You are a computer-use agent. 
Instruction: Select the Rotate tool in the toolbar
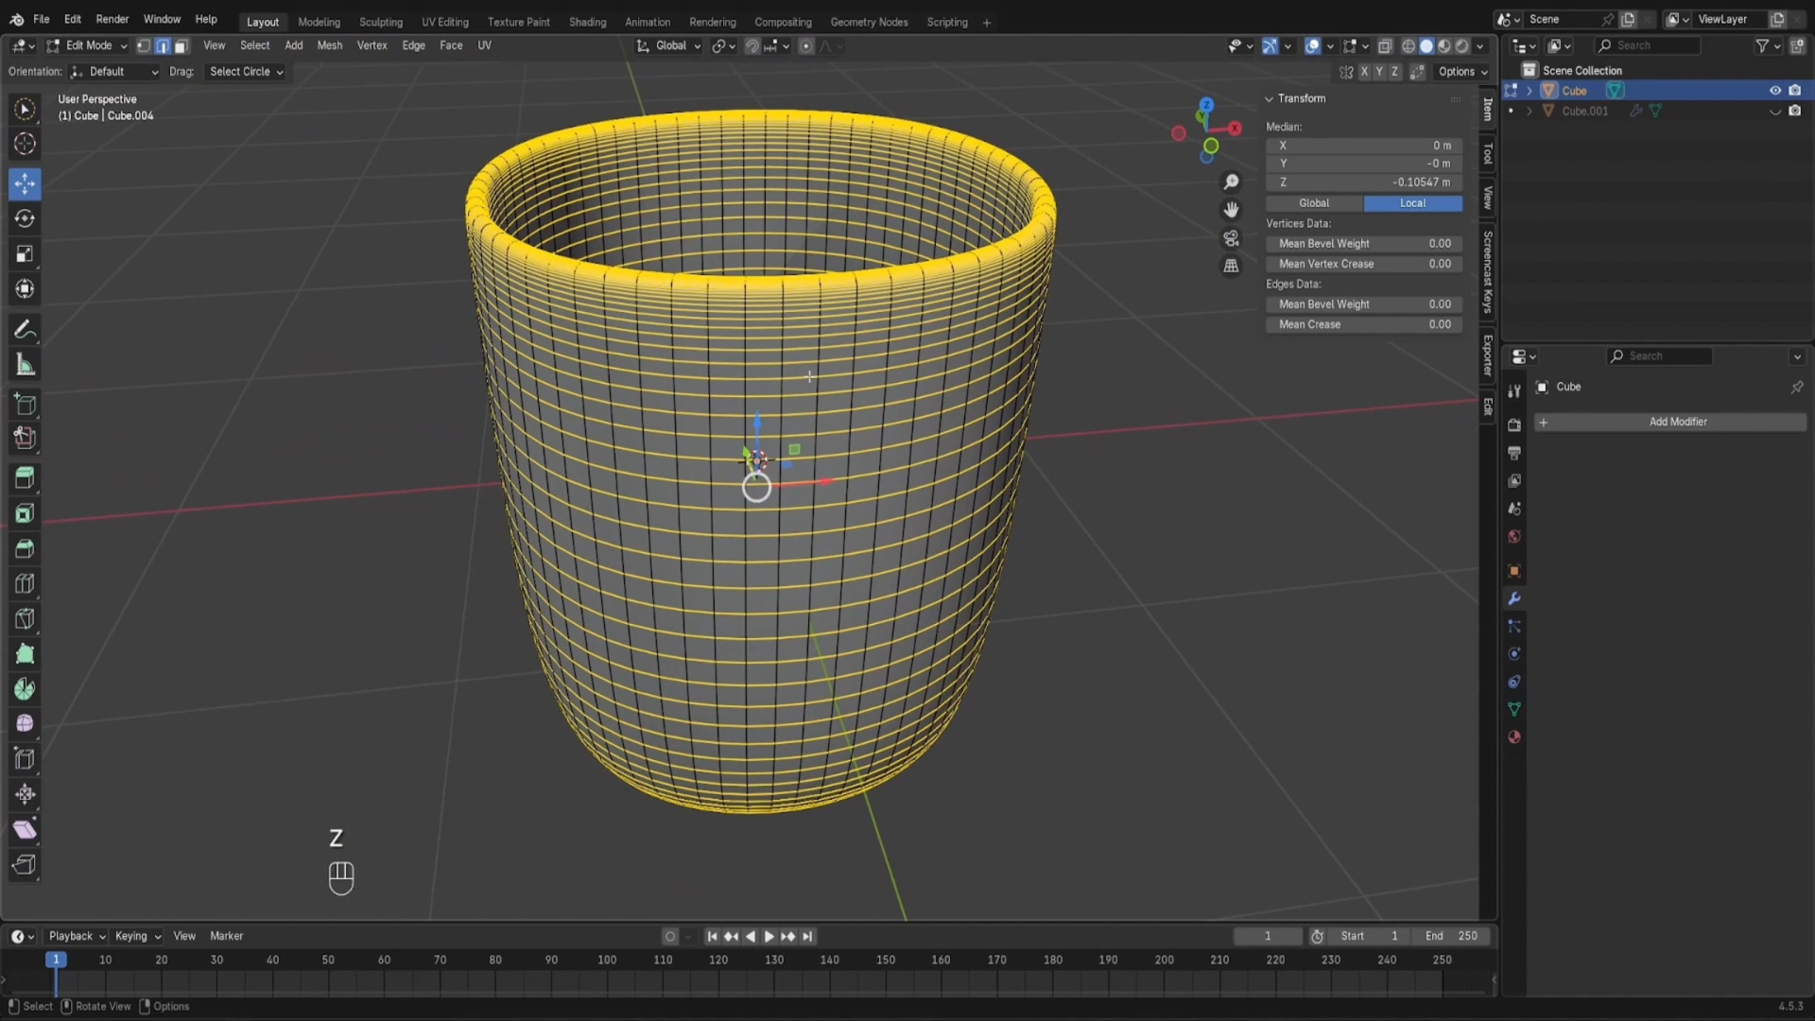click(25, 218)
